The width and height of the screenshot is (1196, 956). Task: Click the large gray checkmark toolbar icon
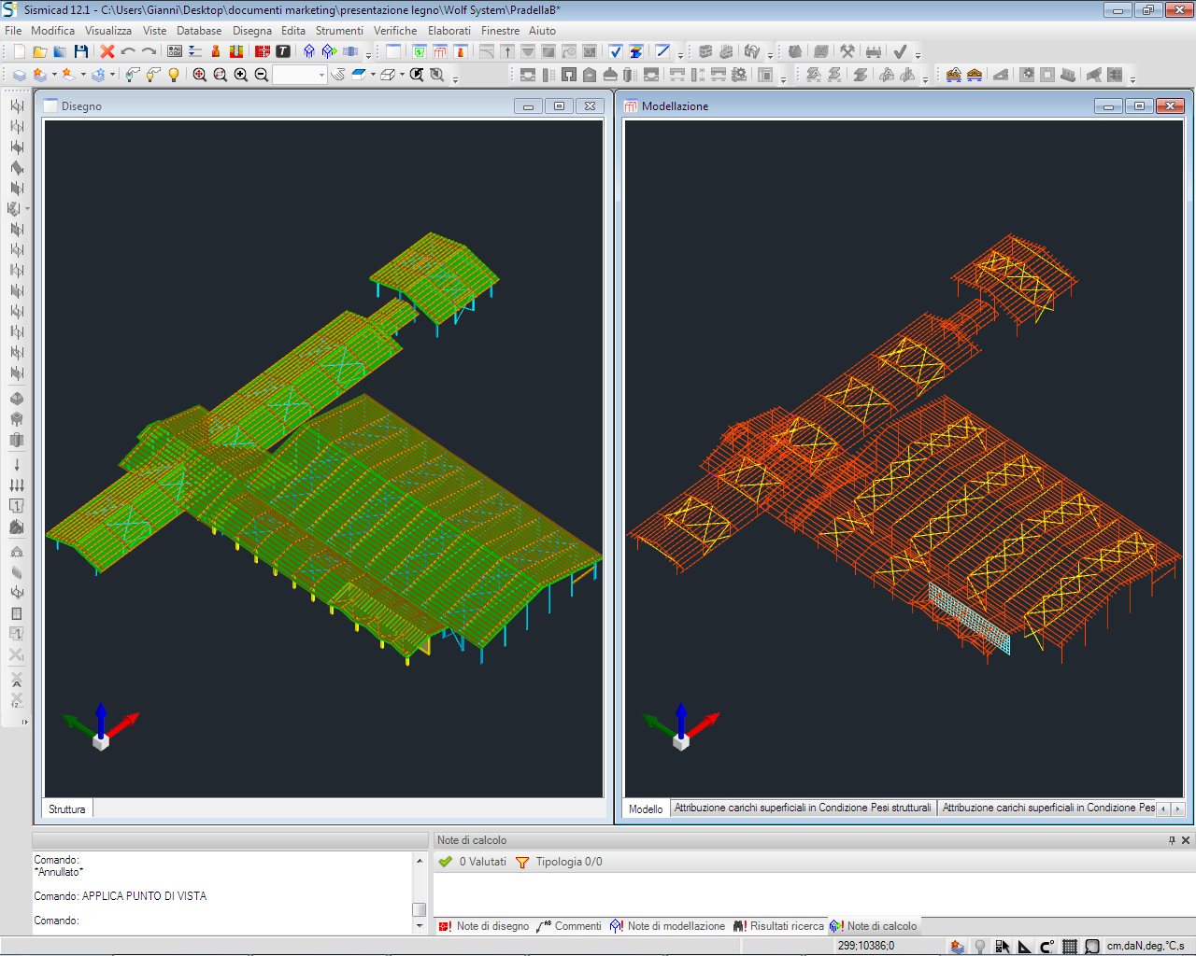(900, 51)
